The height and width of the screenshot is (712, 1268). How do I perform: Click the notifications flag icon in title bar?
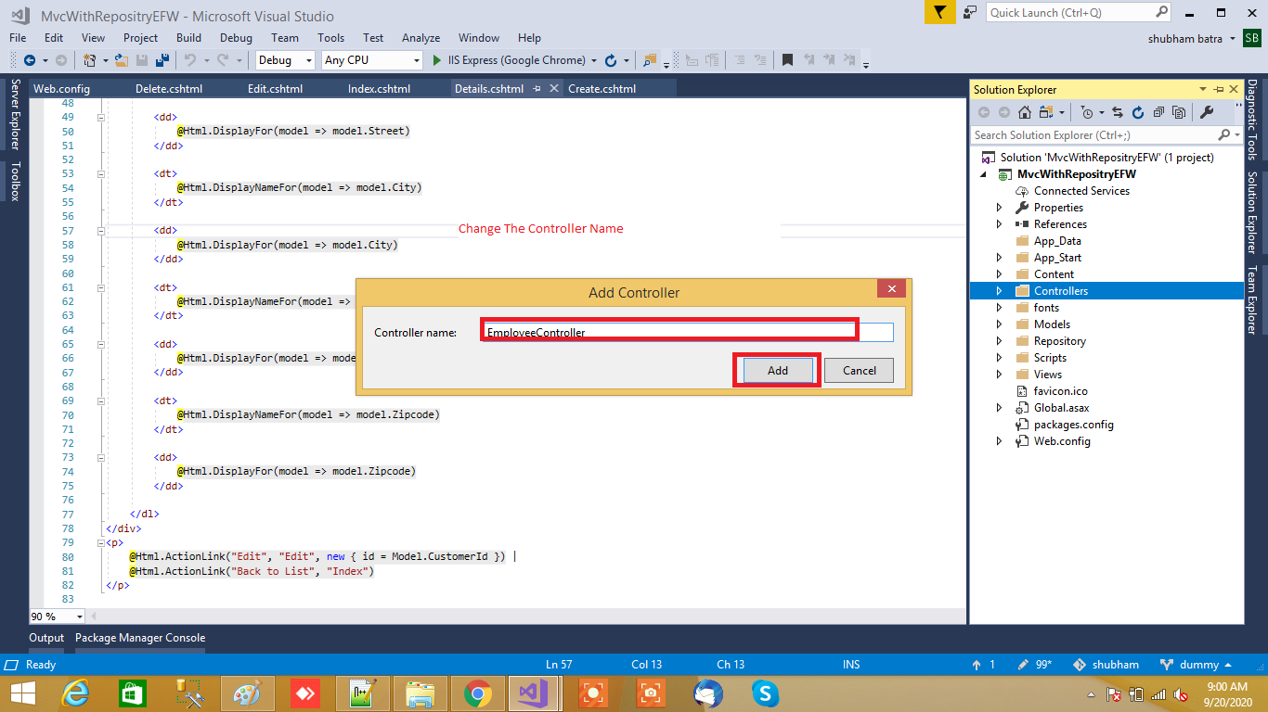click(939, 12)
